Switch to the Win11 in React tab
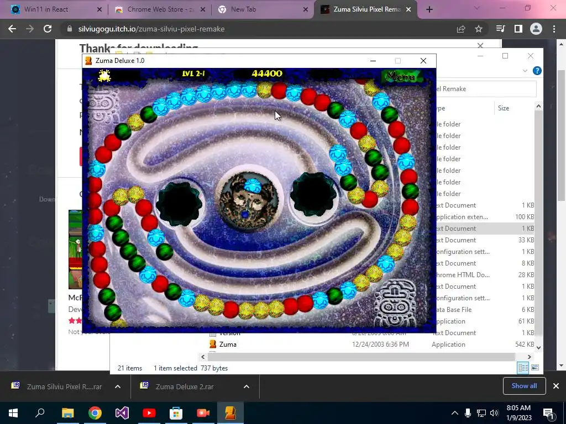This screenshot has height=424, width=566. point(57,9)
